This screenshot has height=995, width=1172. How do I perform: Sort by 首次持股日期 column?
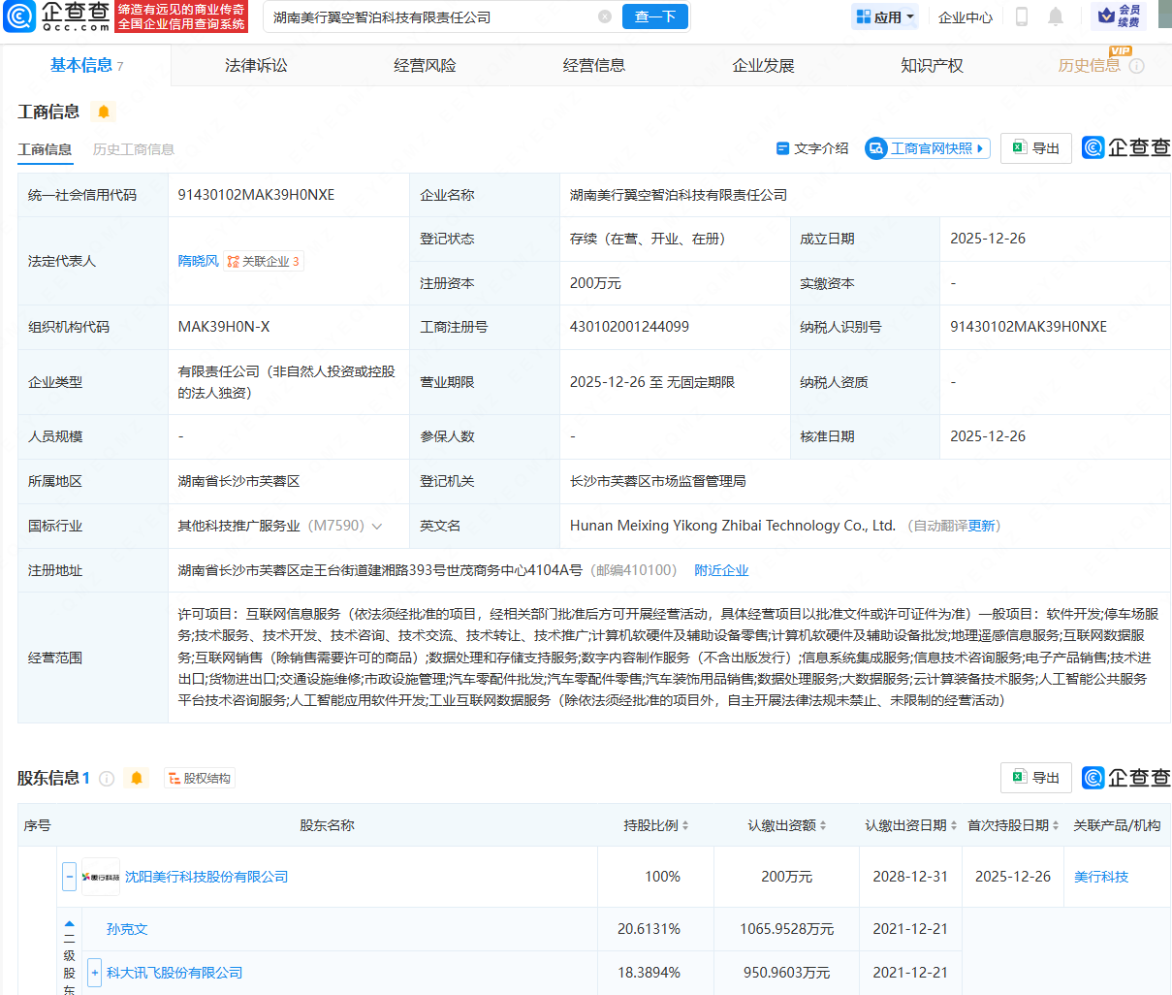[x=1055, y=825]
